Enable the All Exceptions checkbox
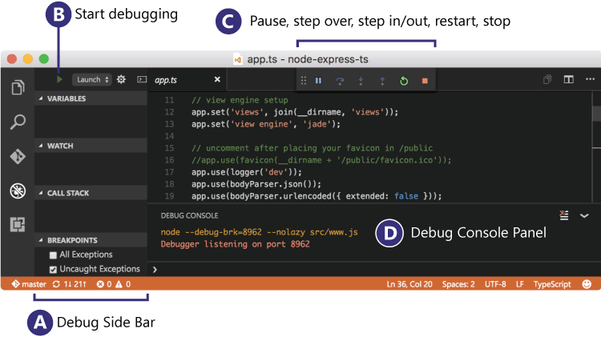The height and width of the screenshot is (337, 601). click(53, 255)
